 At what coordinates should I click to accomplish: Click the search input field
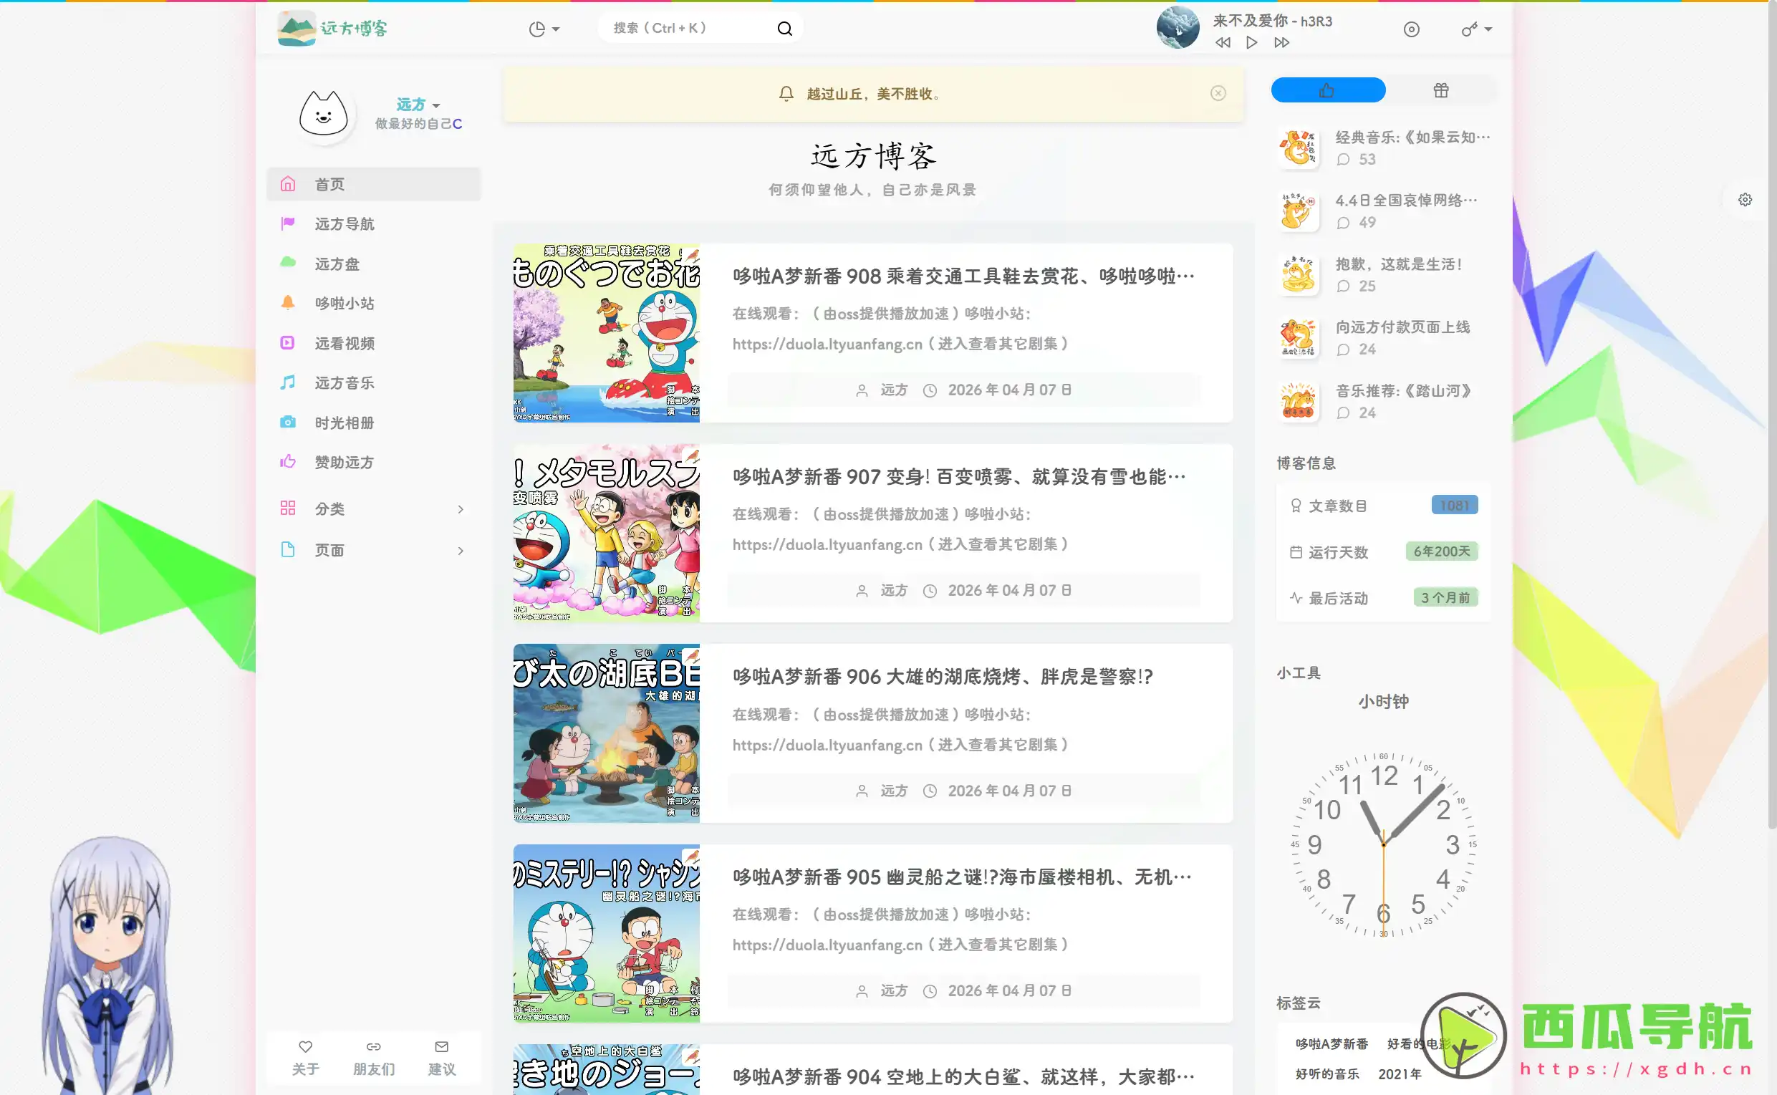coord(688,28)
